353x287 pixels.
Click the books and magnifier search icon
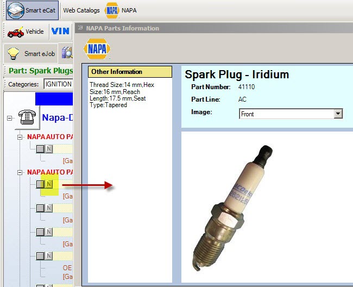coord(67,53)
